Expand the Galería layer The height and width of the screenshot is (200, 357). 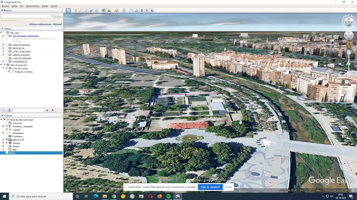click(x=3, y=146)
